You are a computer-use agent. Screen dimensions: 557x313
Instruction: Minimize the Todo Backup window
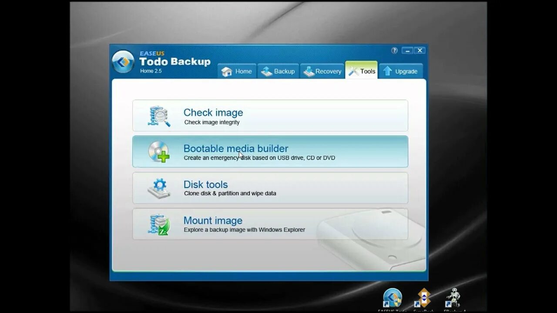(408, 50)
